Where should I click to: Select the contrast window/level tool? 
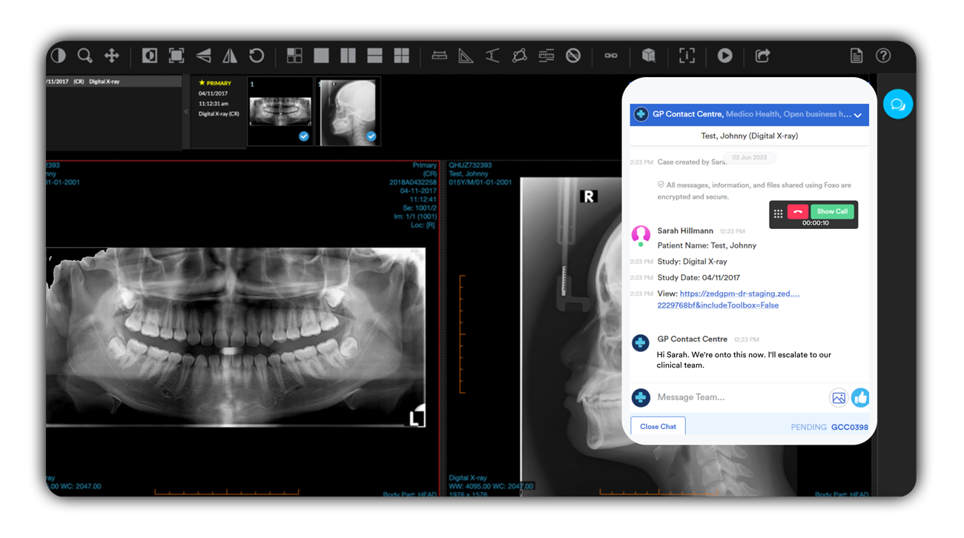point(59,56)
